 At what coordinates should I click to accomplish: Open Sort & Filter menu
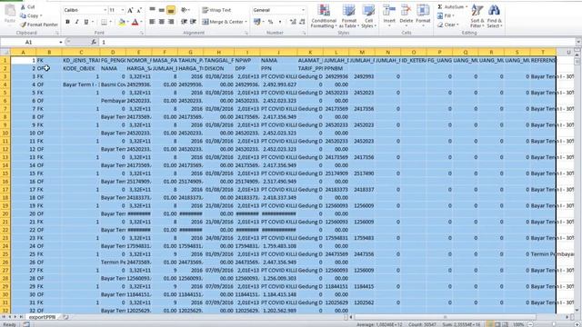tap(477, 16)
